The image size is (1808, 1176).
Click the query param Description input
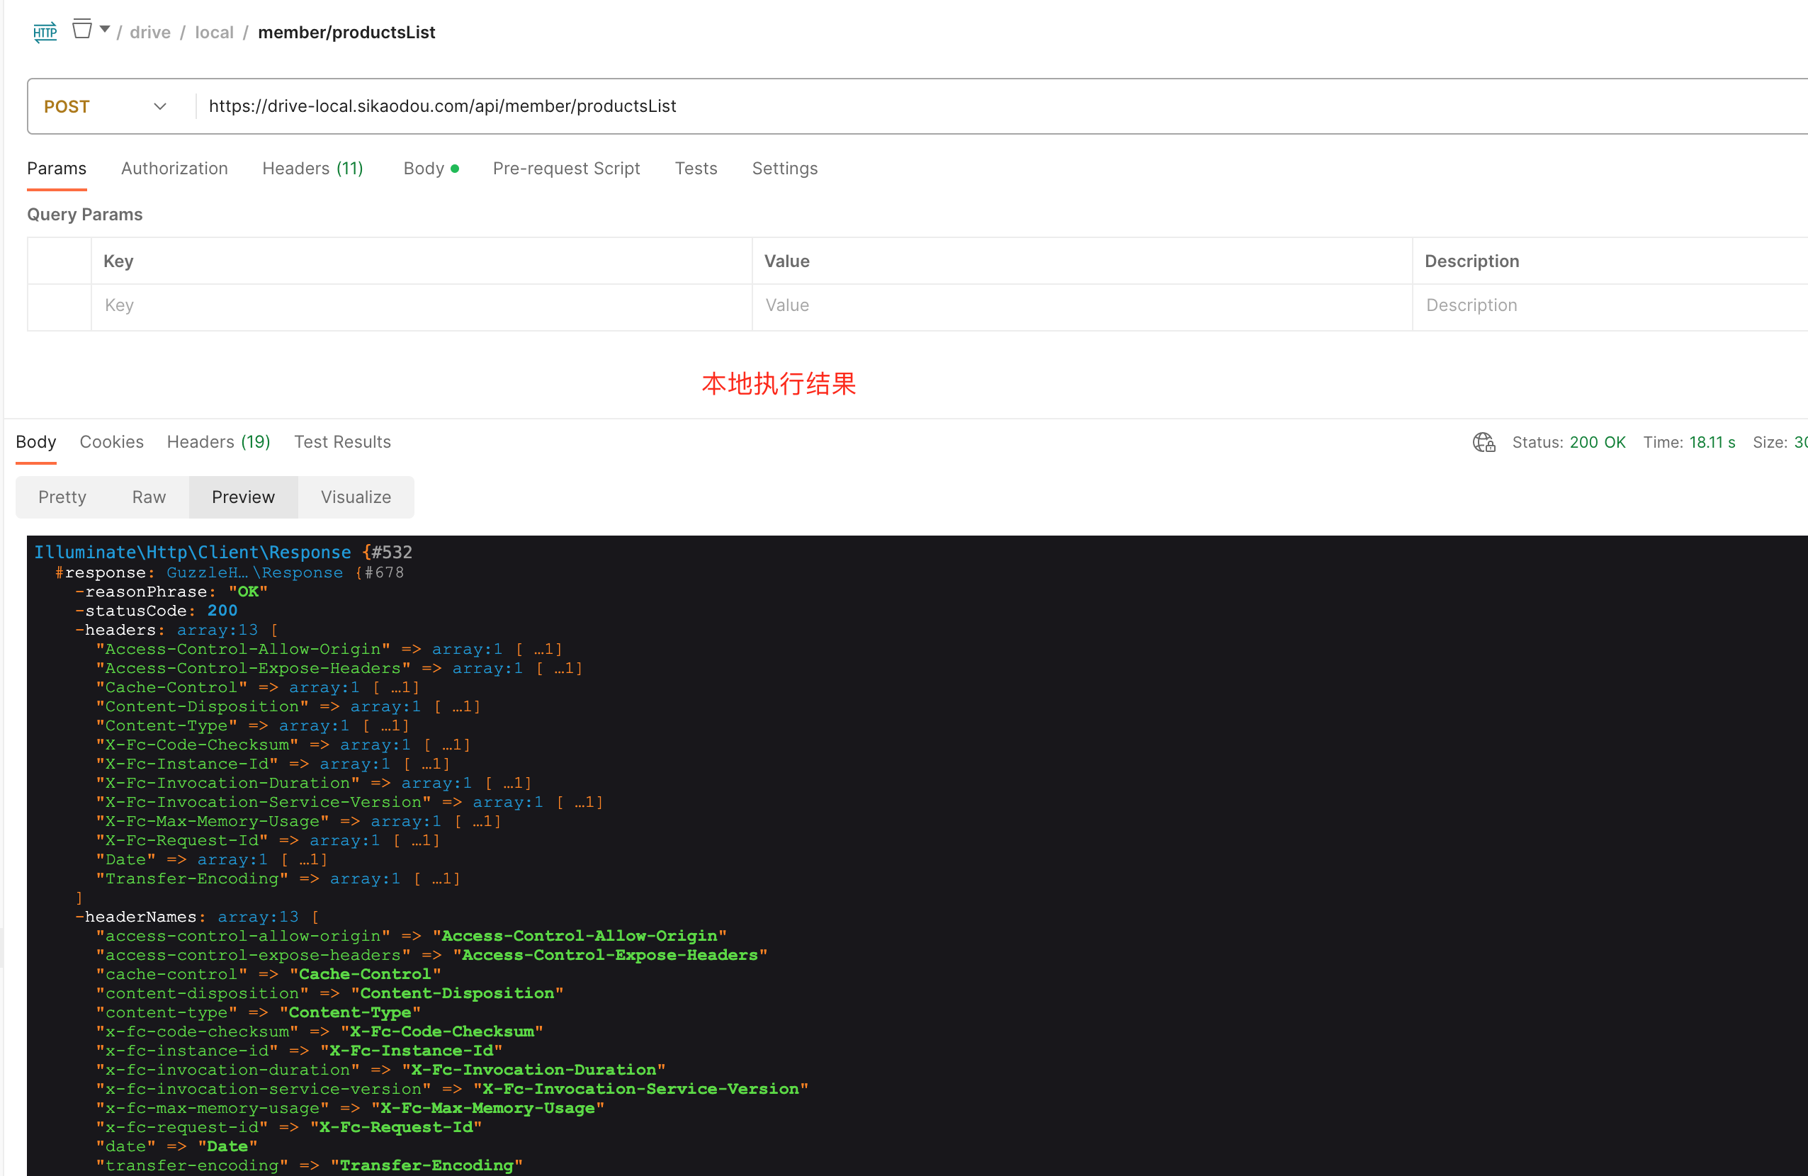pos(1610,305)
